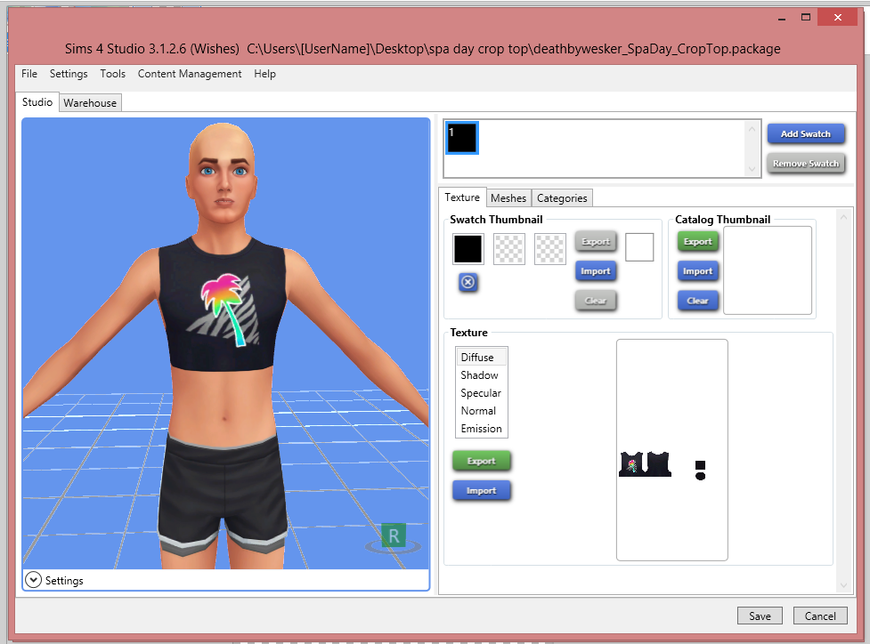Open the Content Management menu
This screenshot has height=644, width=870.
[x=190, y=74]
